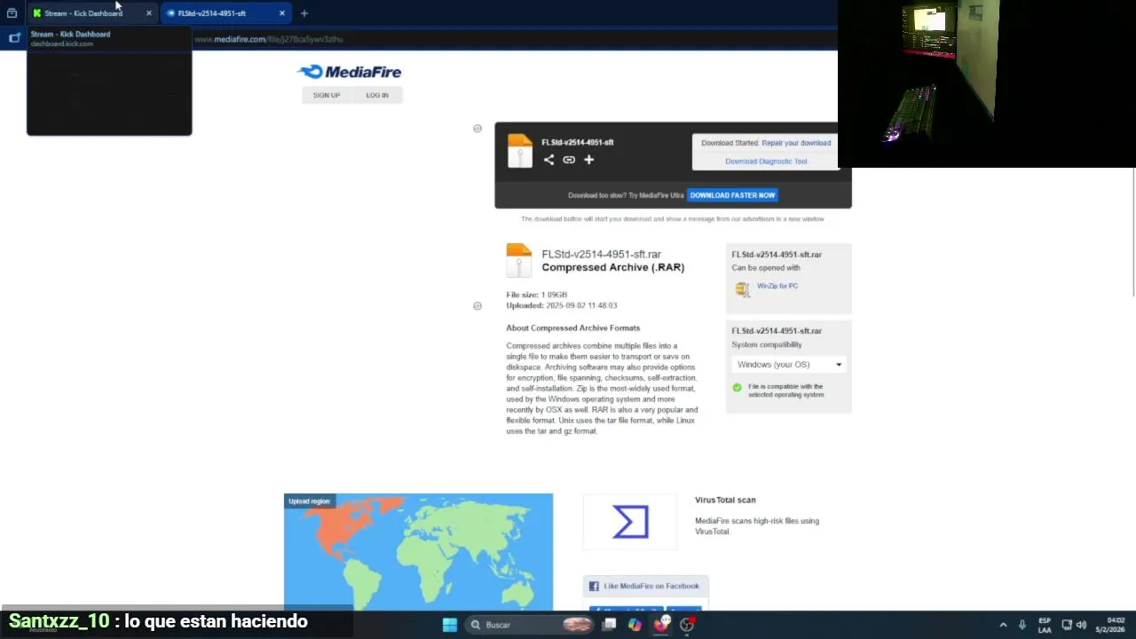Click the archive file icon in the dark download box
This screenshot has width=1136, height=639.
(x=520, y=151)
